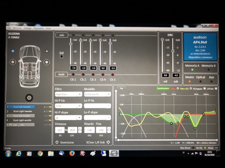Select the front left tweeter speaker icon
This screenshot has height=168, width=225.
pyautogui.click(x=13, y=51)
